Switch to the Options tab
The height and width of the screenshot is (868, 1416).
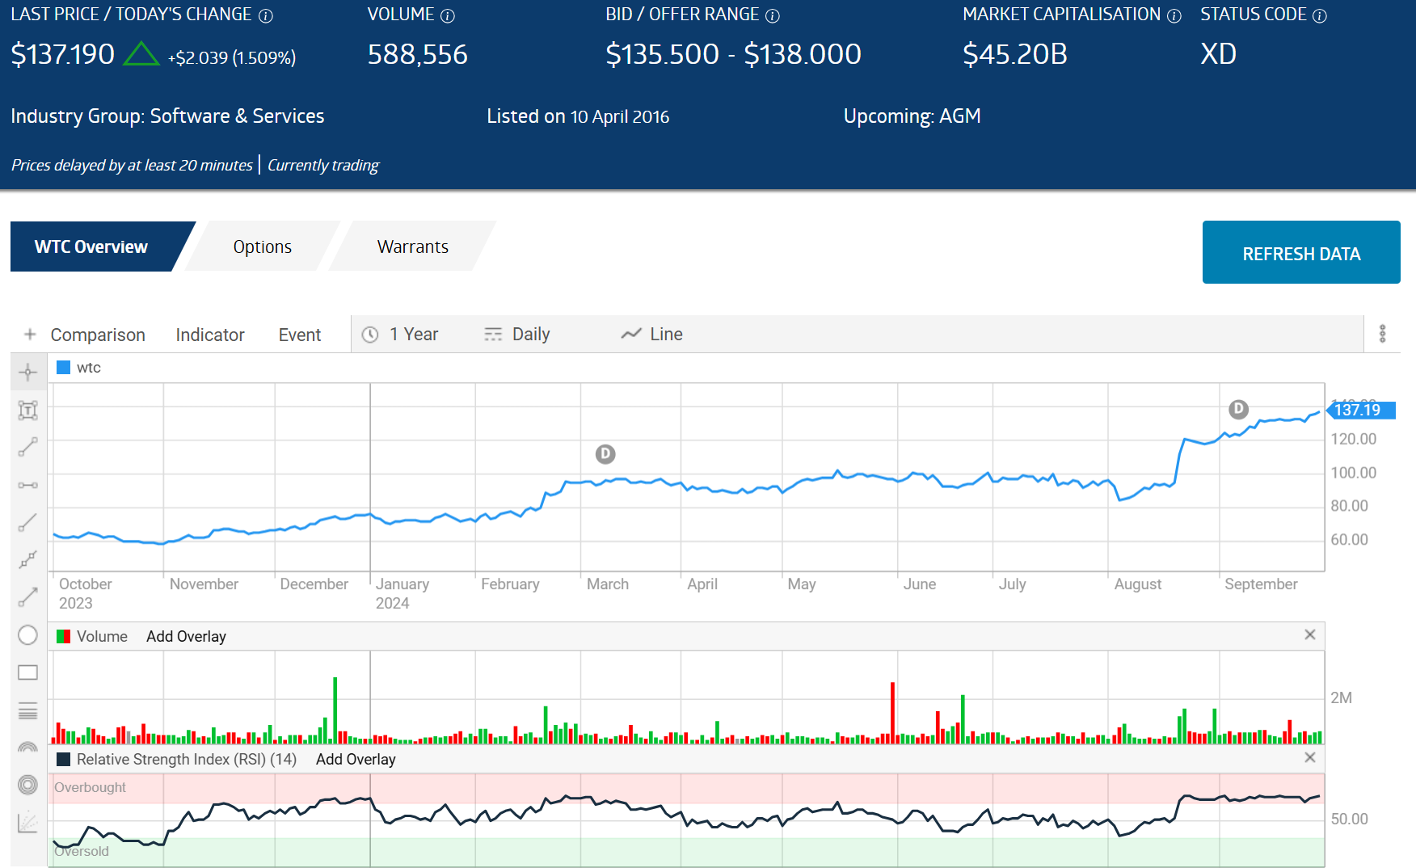click(x=263, y=246)
